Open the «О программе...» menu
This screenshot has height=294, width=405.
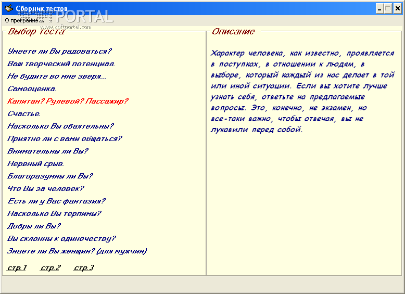pos(24,20)
